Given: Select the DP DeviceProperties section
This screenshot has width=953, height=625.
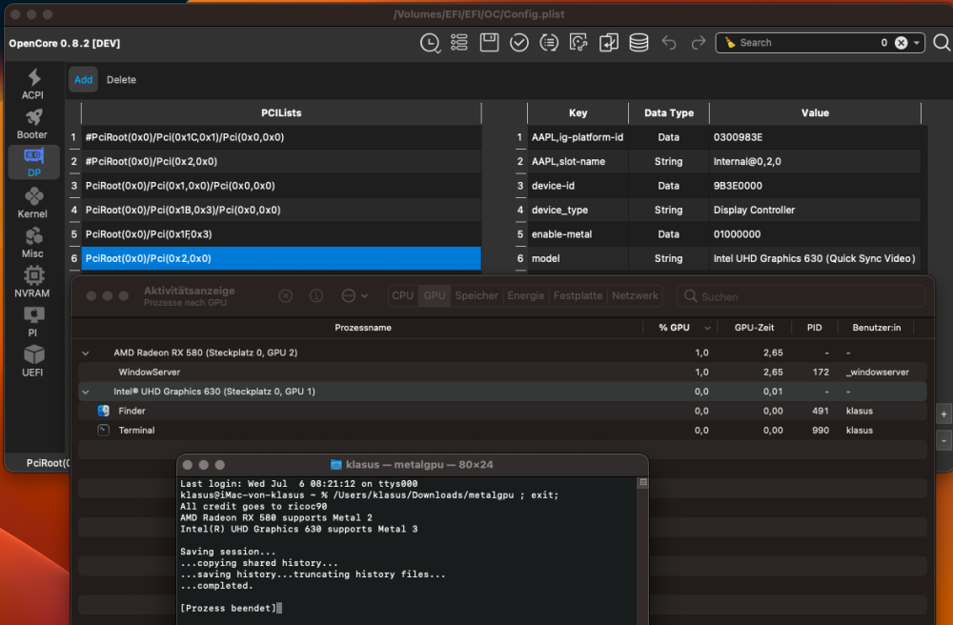Looking at the screenshot, I should pos(34,162).
